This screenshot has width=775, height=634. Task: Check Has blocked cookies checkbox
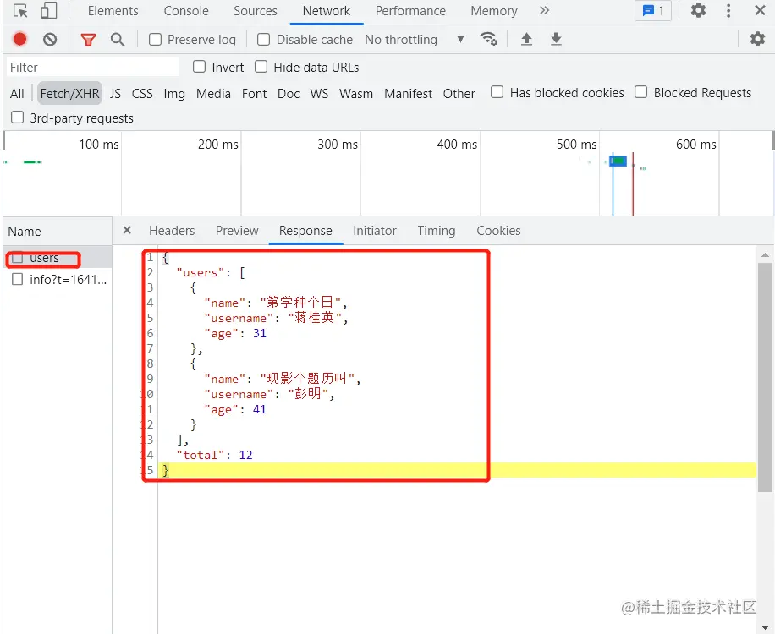tap(497, 92)
